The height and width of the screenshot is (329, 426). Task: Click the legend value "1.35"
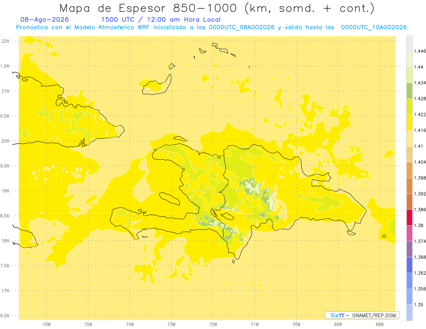point(419,305)
